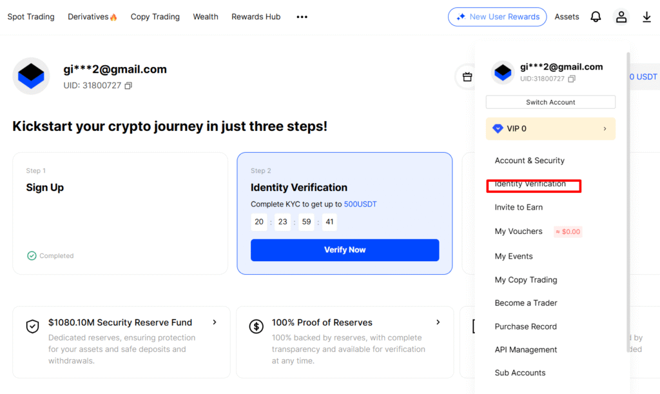
Task: Select Account & Security from dropdown
Action: (529, 161)
